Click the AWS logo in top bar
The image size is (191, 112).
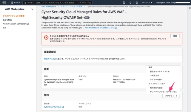pos(4,3)
